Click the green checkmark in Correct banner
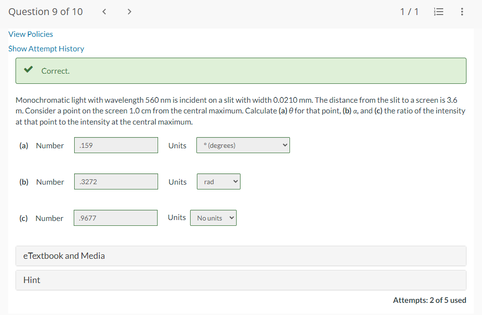The width and height of the screenshot is (482, 315). [29, 70]
